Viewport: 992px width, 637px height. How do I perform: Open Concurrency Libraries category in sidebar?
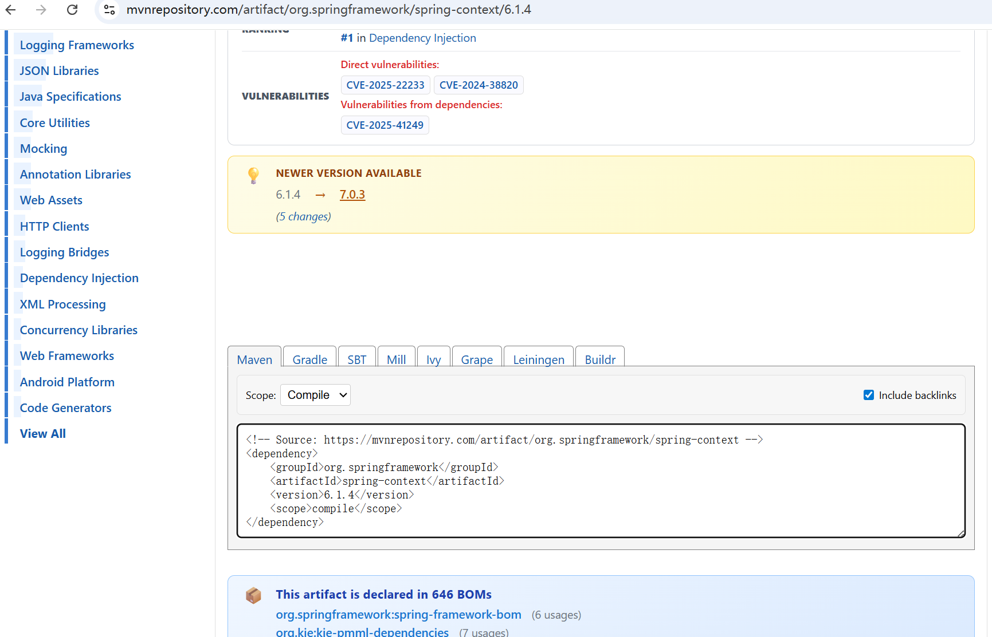click(79, 330)
